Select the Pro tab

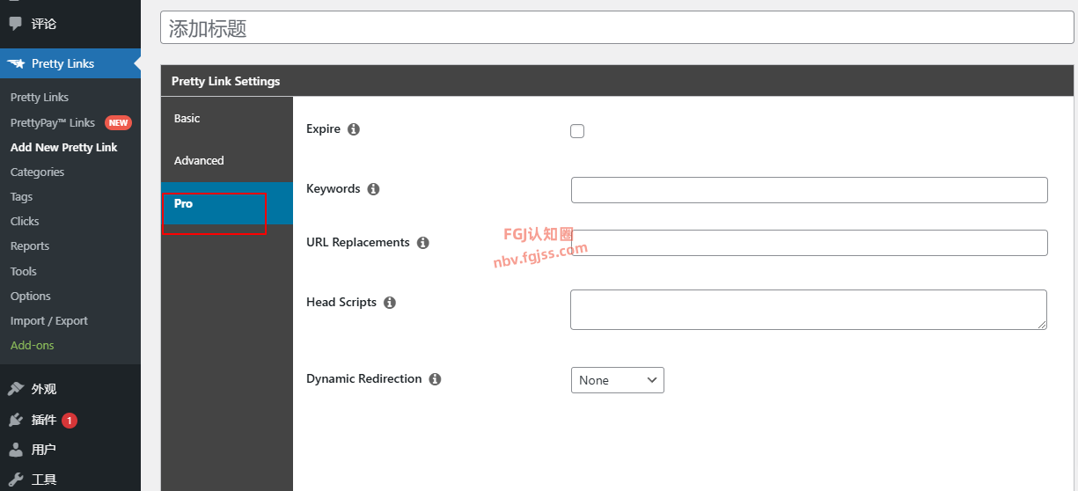pyautogui.click(x=227, y=203)
